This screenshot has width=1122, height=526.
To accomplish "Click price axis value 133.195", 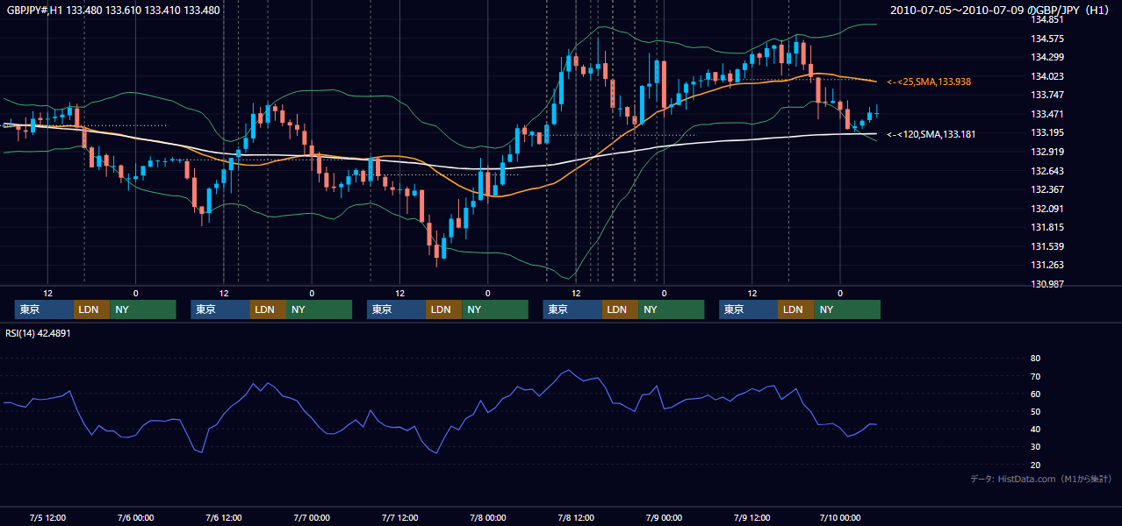I will click(1047, 132).
